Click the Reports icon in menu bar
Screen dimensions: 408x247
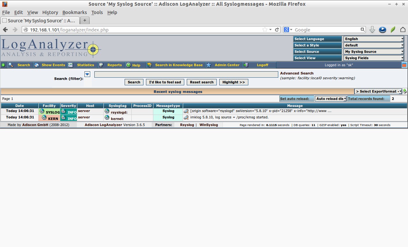click(x=101, y=65)
